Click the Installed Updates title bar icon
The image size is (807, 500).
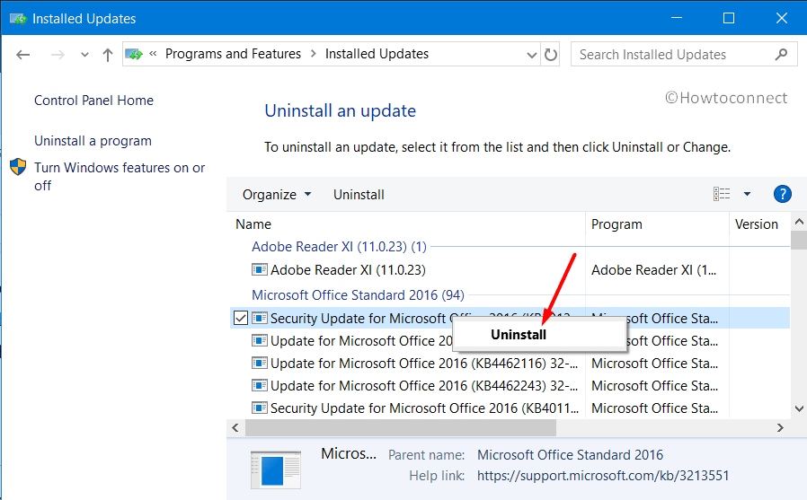pos(18,19)
